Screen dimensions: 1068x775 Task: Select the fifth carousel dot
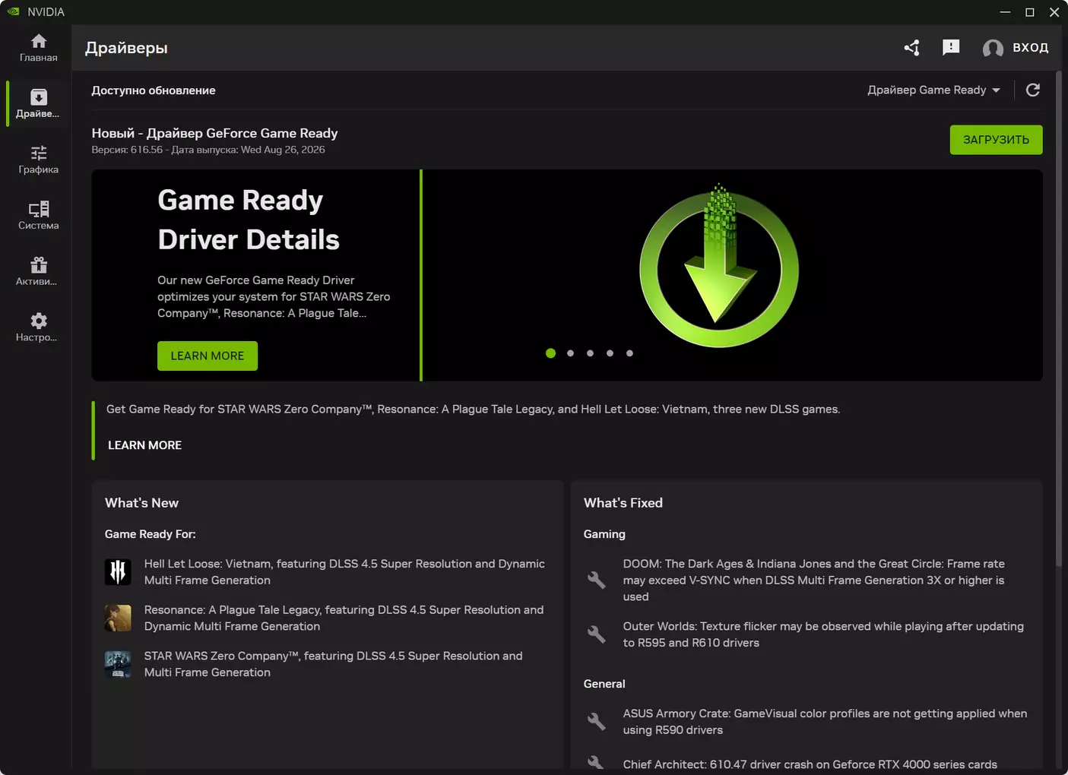[x=629, y=353]
